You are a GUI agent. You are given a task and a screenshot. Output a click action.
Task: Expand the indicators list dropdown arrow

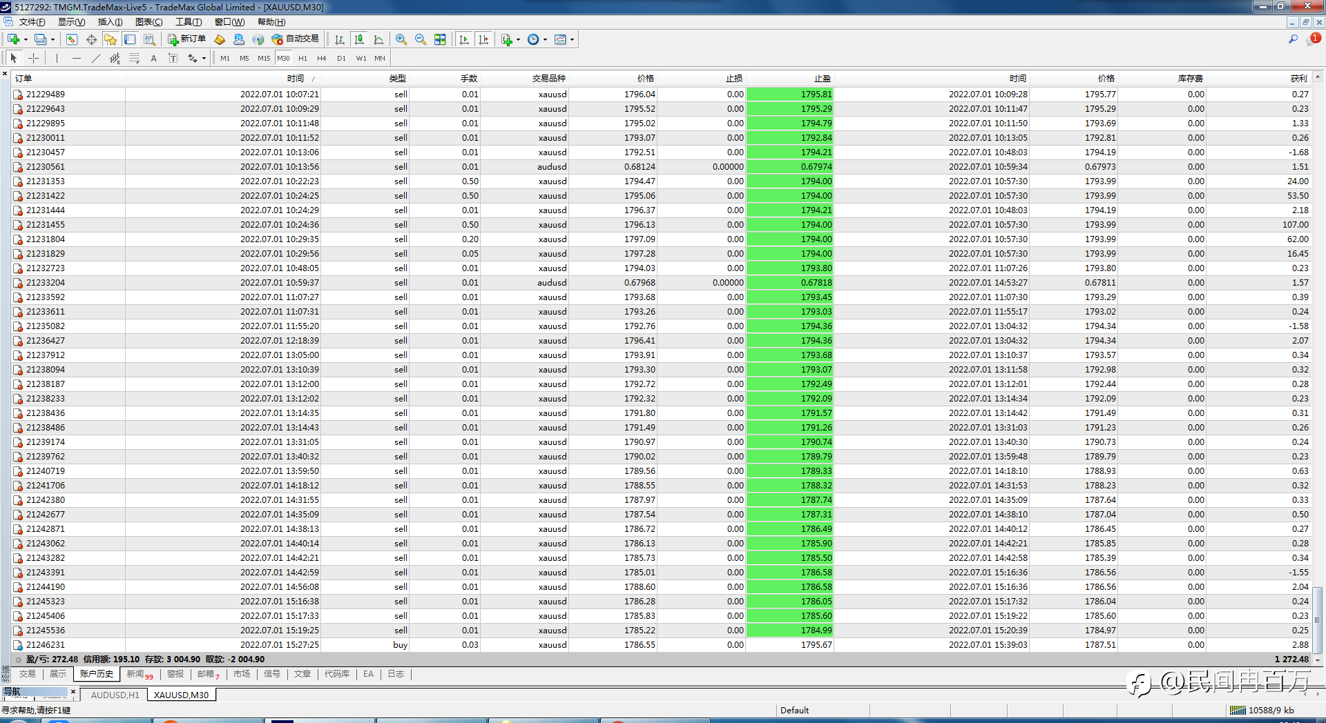518,39
